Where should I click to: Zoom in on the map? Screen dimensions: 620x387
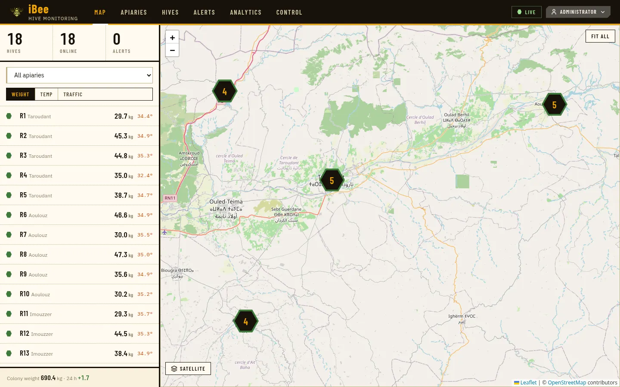172,37
